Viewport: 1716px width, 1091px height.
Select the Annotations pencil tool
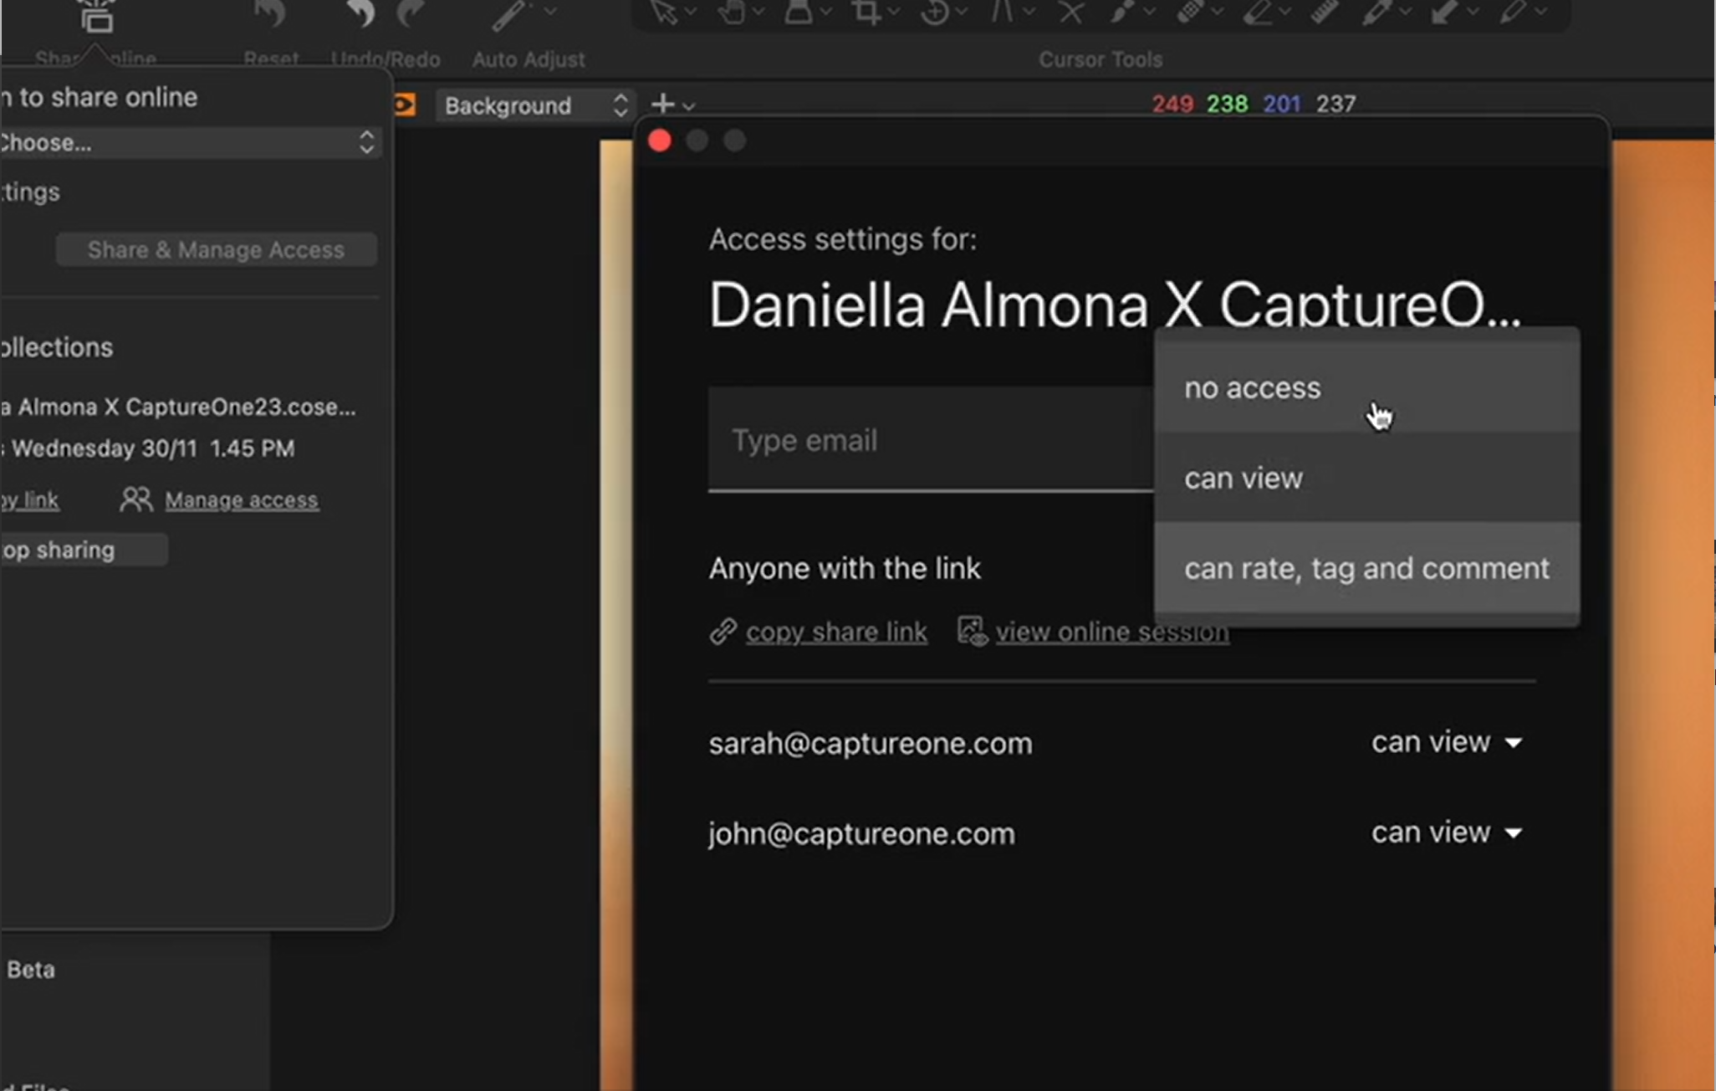tap(1512, 13)
